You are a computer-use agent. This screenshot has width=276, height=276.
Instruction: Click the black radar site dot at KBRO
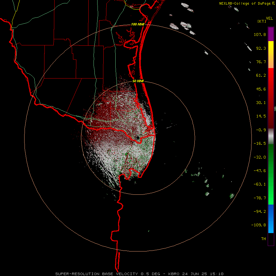[x=138, y=138]
